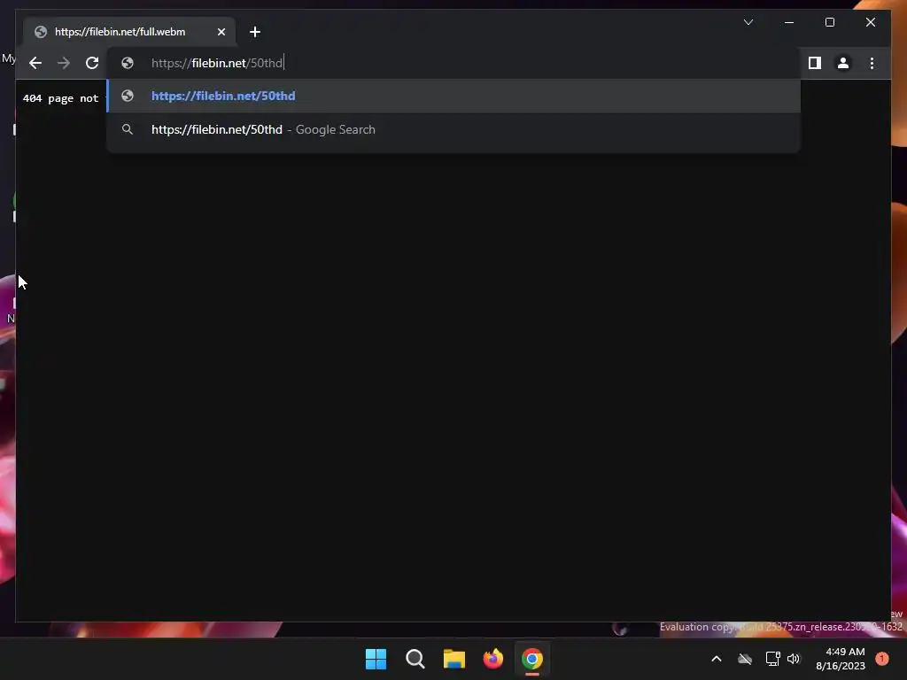Maximize the Chrome window

(829, 22)
